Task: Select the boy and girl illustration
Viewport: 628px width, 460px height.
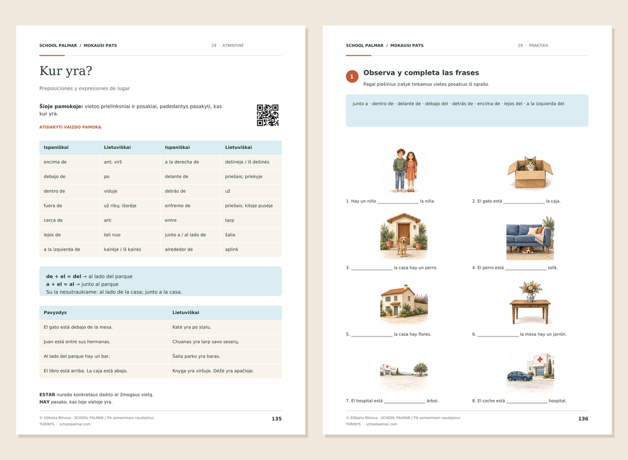Action: click(403, 171)
